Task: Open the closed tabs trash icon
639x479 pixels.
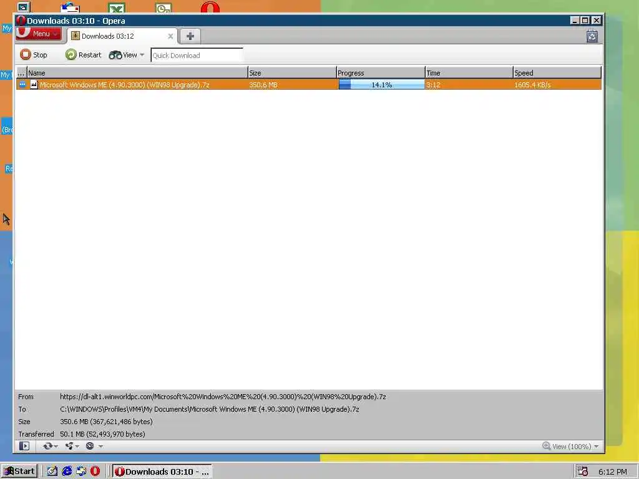Action: 592,36
